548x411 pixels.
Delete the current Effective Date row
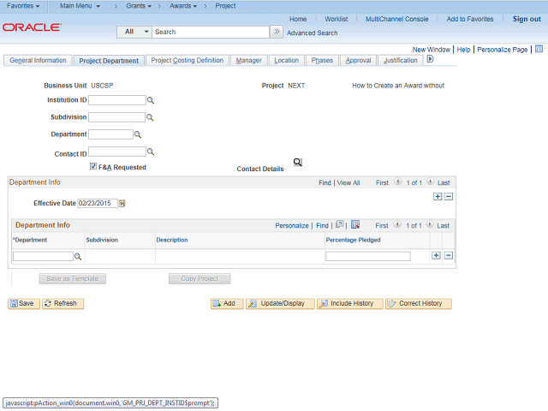point(449,197)
